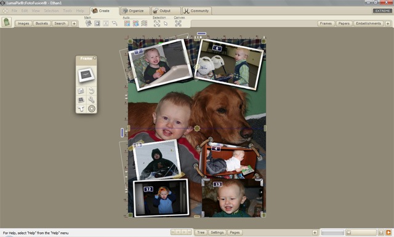Click the undo arrow icon in Main group
Image resolution: width=394 pixels, height=237 pixels.
(x=115, y=23)
